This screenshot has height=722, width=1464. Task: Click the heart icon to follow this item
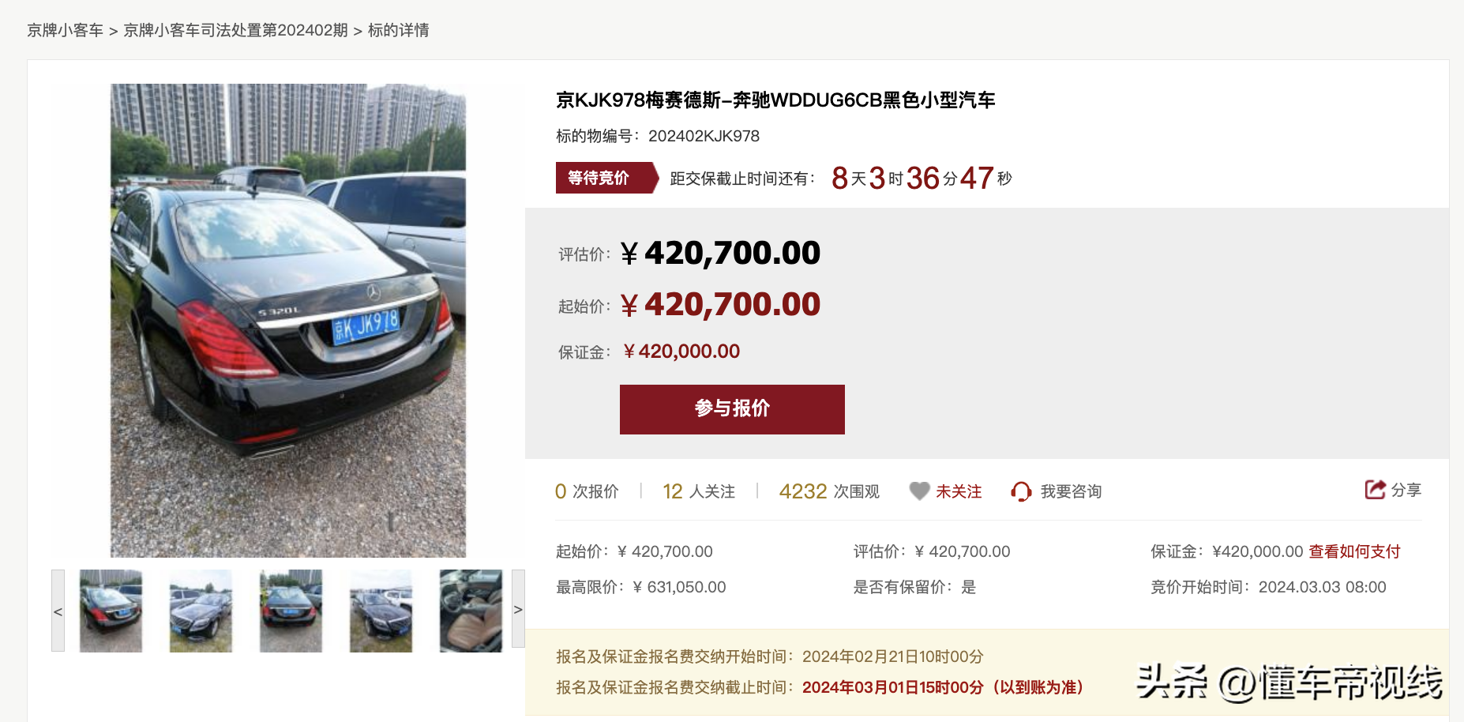(919, 491)
